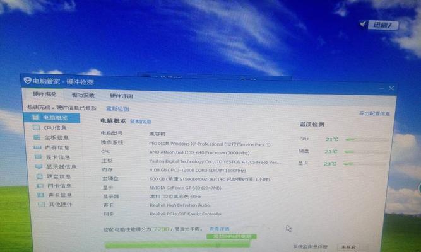Minimize the 电脑管家 hardware detection window
The height and width of the screenshot is (252, 421).
(381, 88)
